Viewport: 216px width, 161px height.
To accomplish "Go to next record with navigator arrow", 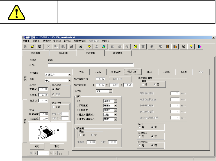I will point(51,153).
